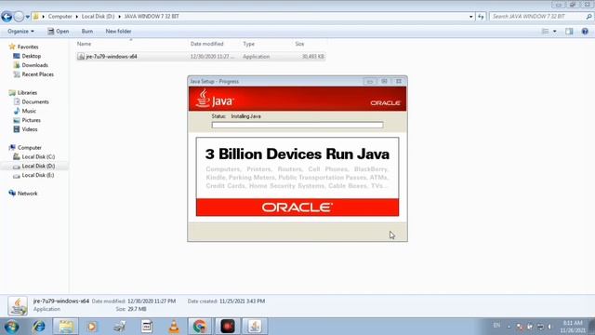Sort files by Type column header
Screen dimensions: 595x335
248,44
